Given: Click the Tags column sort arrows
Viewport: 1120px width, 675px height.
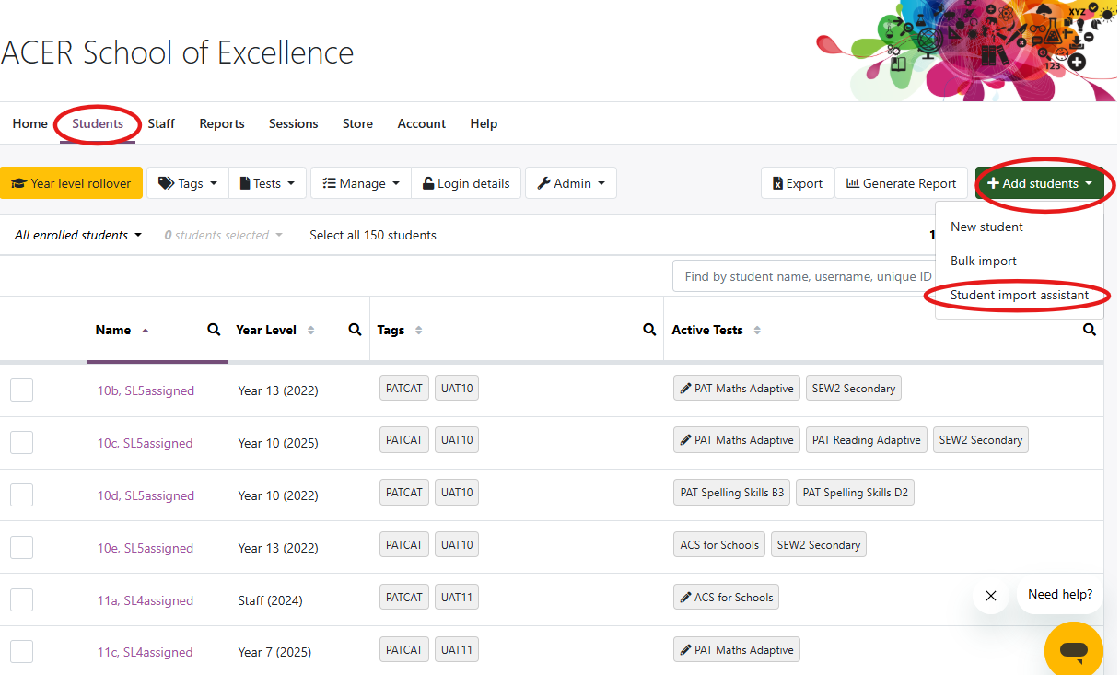Looking at the screenshot, I should (419, 330).
